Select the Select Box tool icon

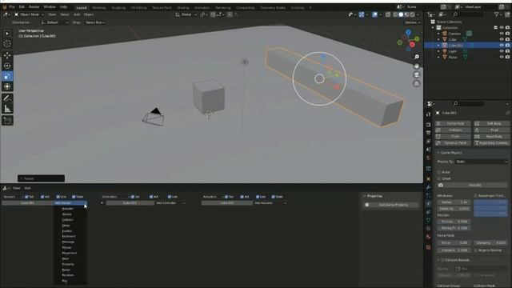point(7,34)
